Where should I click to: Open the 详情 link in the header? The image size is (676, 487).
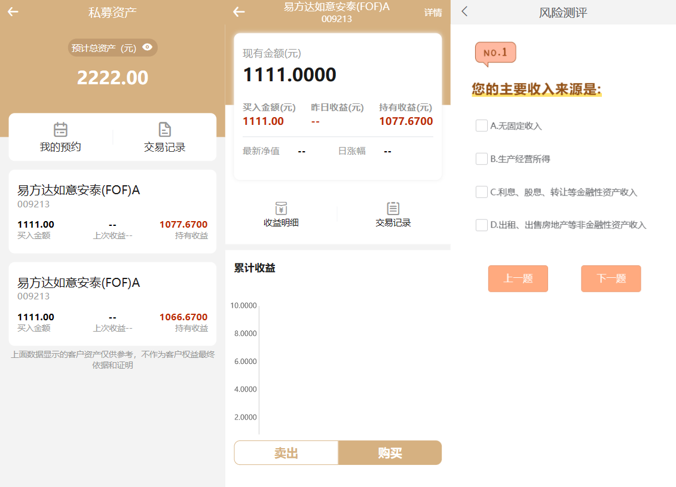tap(433, 13)
